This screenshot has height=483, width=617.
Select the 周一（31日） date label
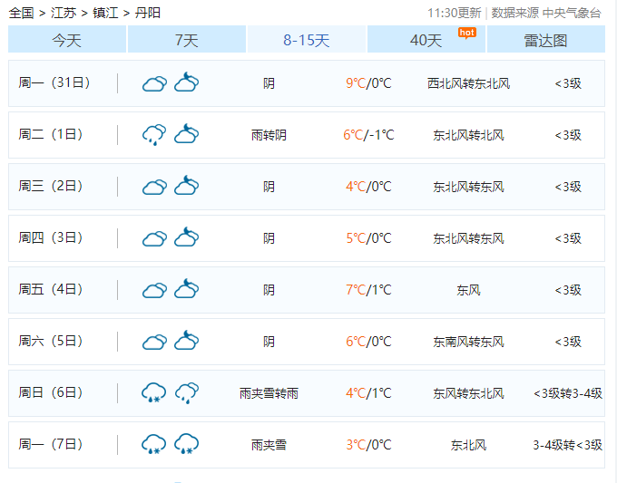(54, 83)
